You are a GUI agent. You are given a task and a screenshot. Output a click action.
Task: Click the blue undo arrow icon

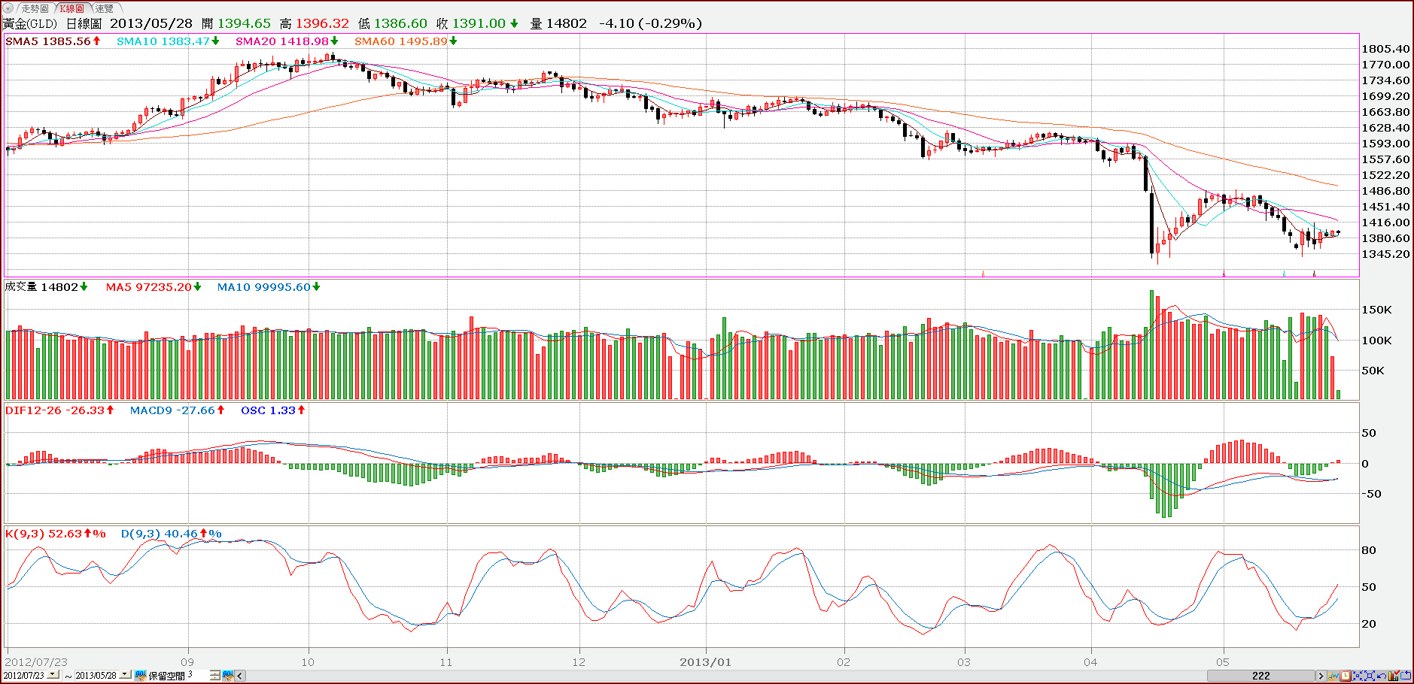(1382, 676)
